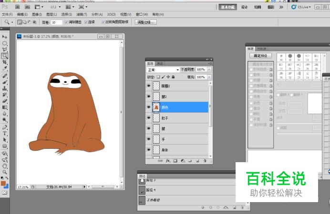Click lock all icon in Layers panel
Viewport: 330px width, 214px height.
point(173,77)
